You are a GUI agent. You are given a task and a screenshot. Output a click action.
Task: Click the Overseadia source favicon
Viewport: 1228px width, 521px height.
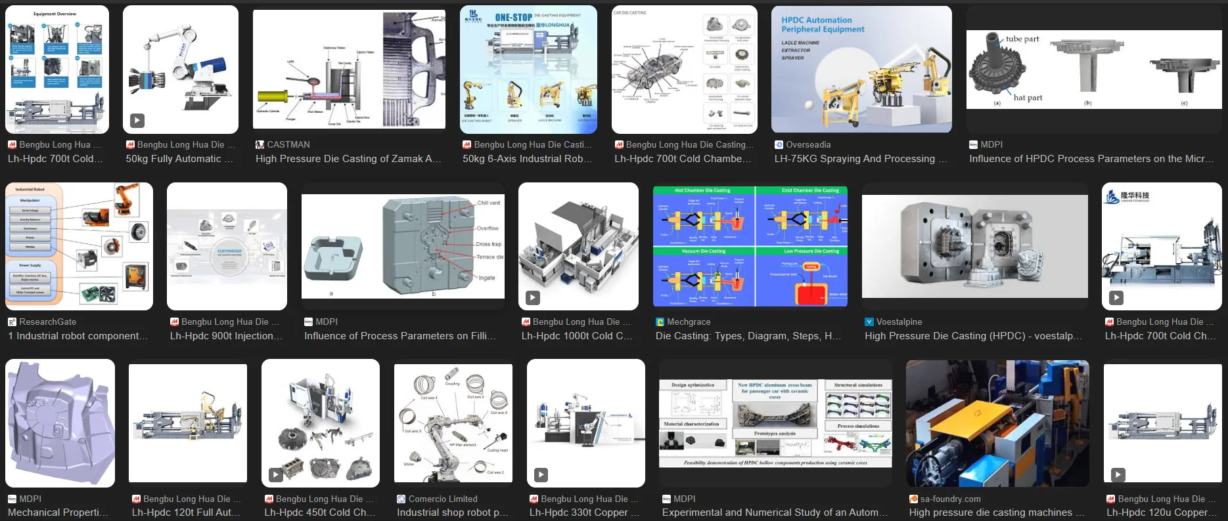click(779, 145)
